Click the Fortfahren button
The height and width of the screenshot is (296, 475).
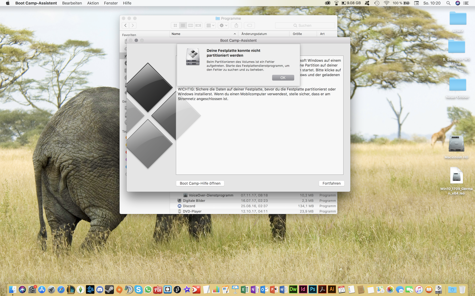331,183
